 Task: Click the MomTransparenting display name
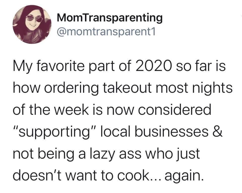[110, 18]
